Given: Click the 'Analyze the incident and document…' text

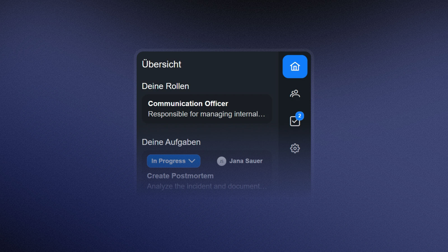Looking at the screenshot, I should (207, 186).
